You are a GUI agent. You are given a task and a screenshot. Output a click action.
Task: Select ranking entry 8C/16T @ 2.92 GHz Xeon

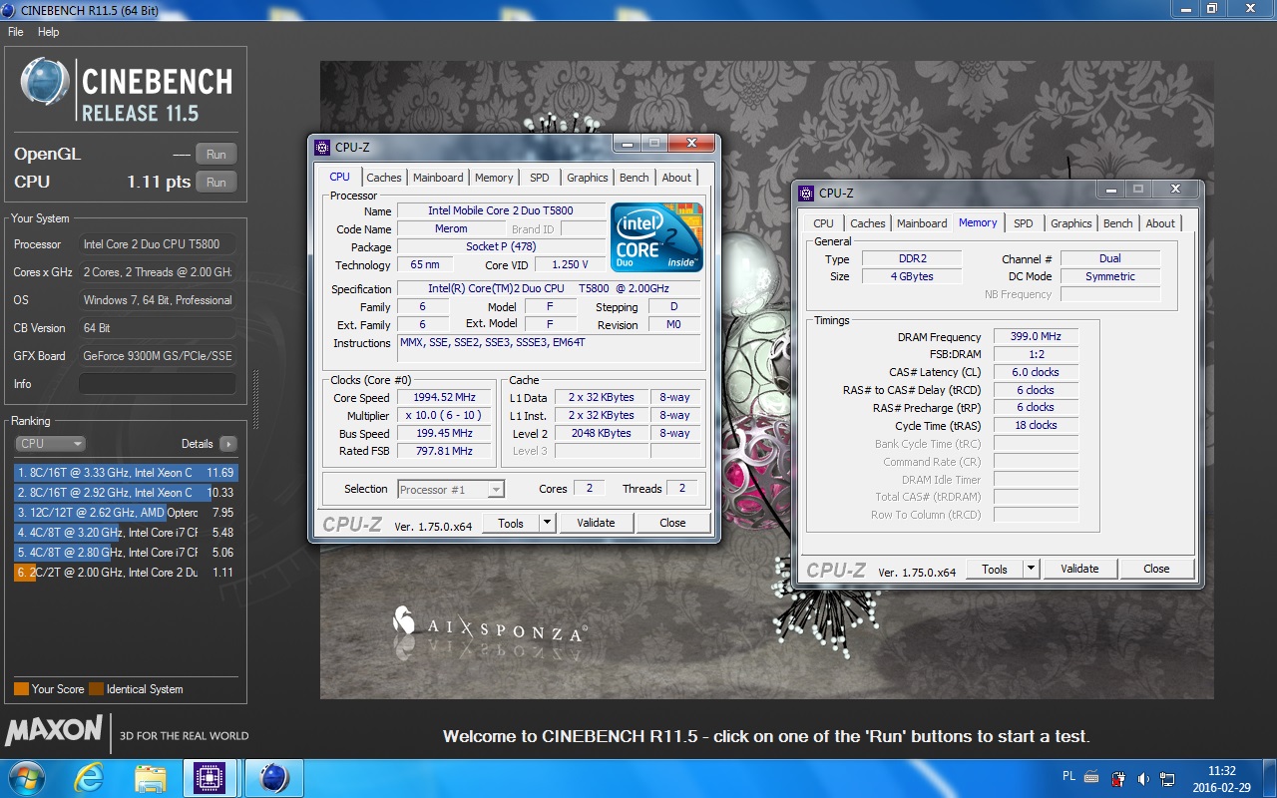click(126, 493)
